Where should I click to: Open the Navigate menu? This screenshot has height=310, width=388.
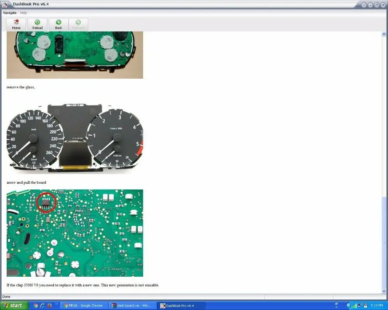pyautogui.click(x=10, y=13)
